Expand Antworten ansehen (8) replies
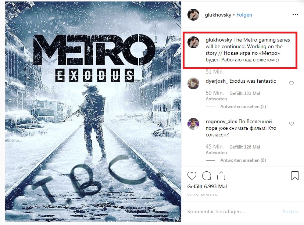Image resolution: width=304 pixels, height=225 pixels. point(243,160)
